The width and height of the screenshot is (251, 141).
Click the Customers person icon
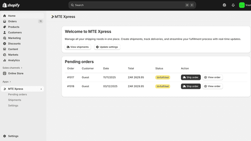[5, 32]
